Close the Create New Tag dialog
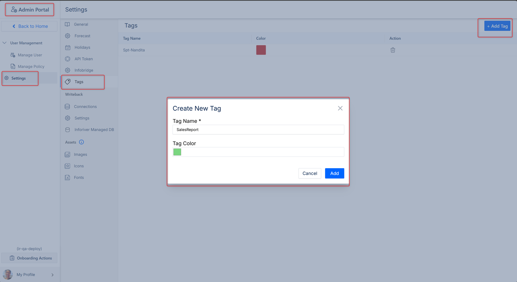The height and width of the screenshot is (282, 517). [x=340, y=108]
